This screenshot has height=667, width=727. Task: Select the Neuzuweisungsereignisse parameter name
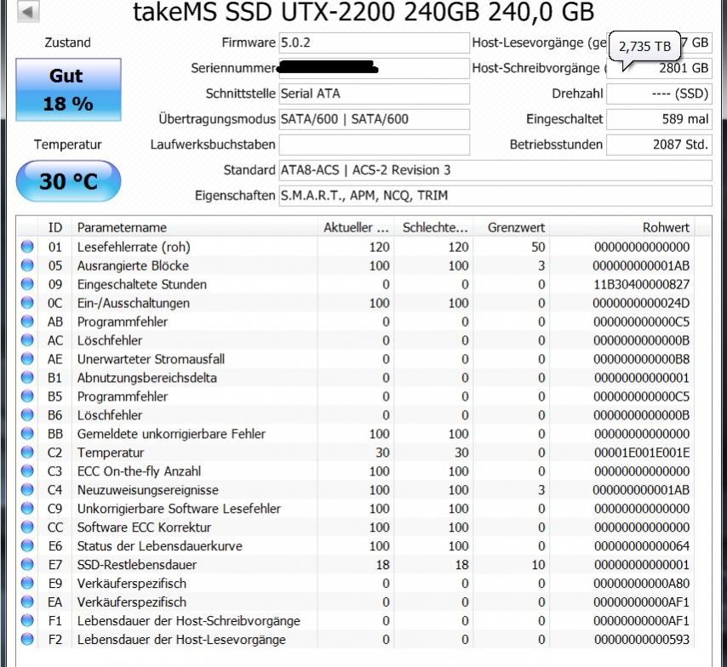pyautogui.click(x=147, y=490)
